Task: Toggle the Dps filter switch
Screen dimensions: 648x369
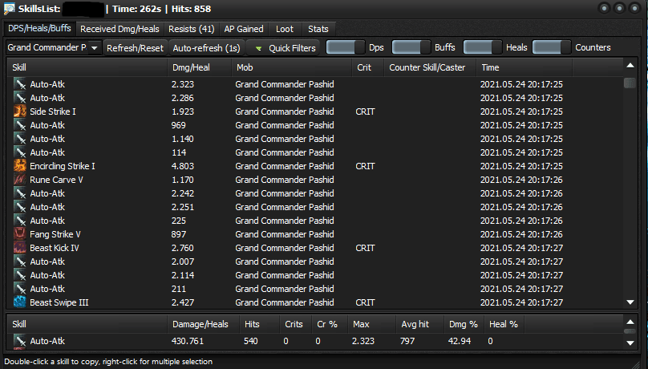Action: [x=346, y=47]
